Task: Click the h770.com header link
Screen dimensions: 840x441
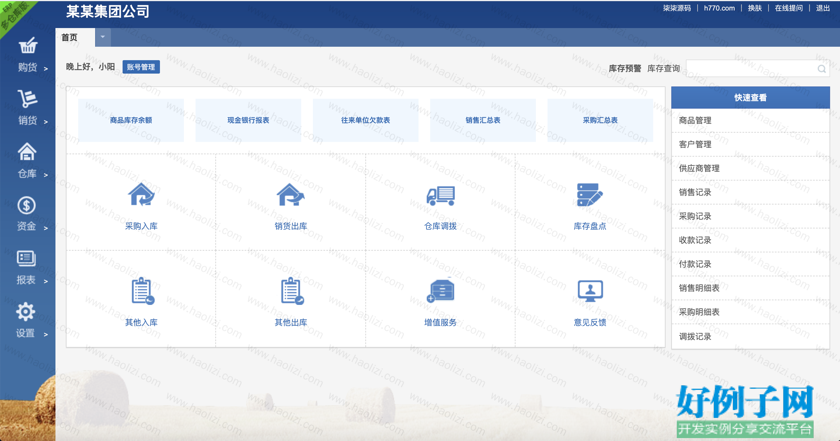Action: (719, 8)
